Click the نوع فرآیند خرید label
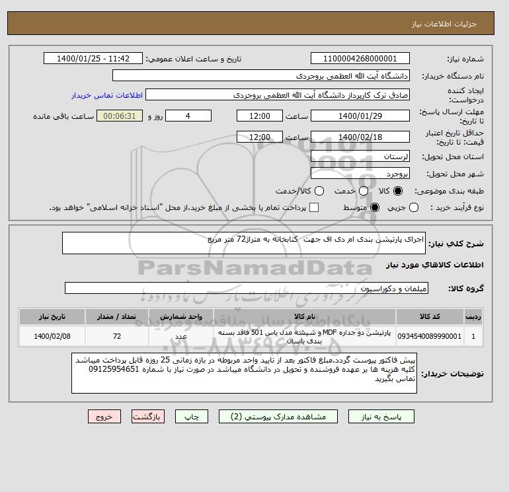This screenshot has height=492, width=509. [x=457, y=207]
